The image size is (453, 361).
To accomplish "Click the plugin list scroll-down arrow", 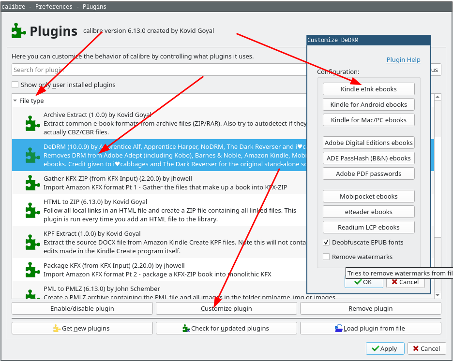I will pos(438,295).
